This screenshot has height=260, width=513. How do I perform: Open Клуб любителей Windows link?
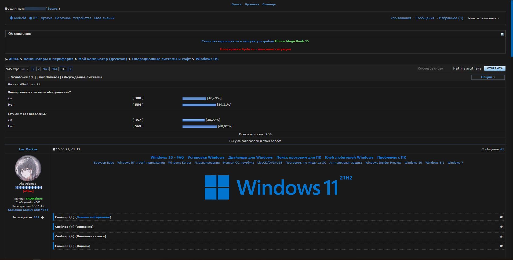[349, 158]
